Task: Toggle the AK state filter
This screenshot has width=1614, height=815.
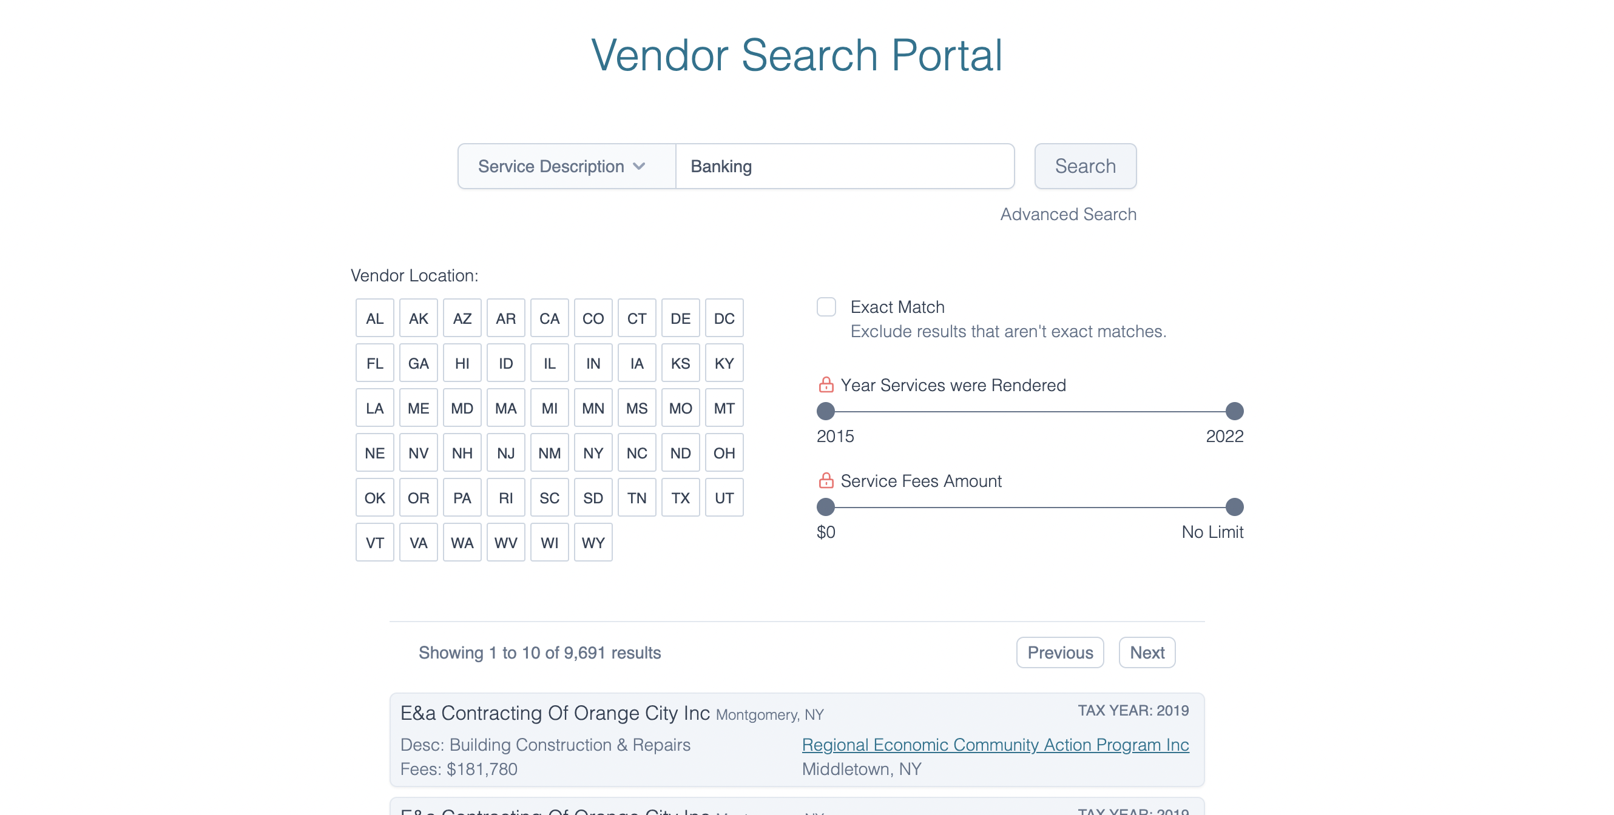Action: point(419,318)
